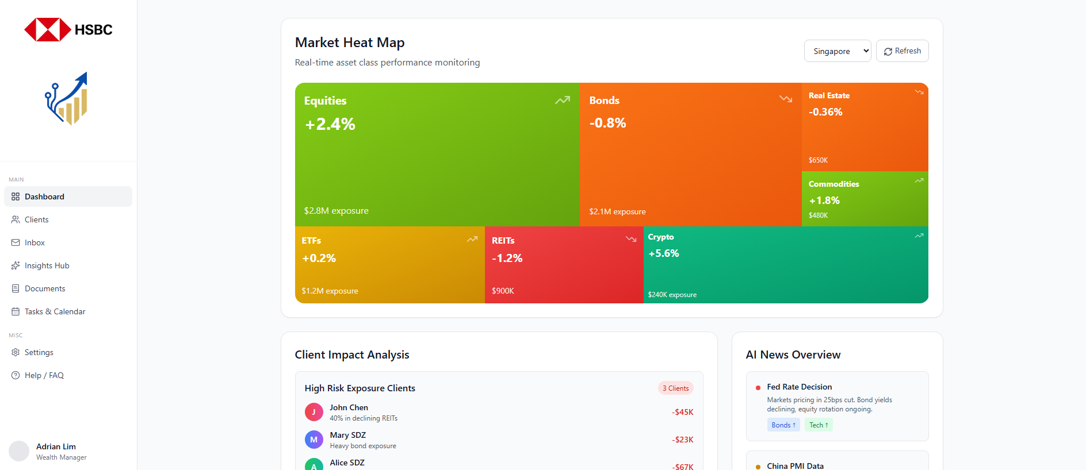This screenshot has width=1086, height=470.
Task: Click the red dot beside Fed Rate Decision
Action: click(758, 388)
